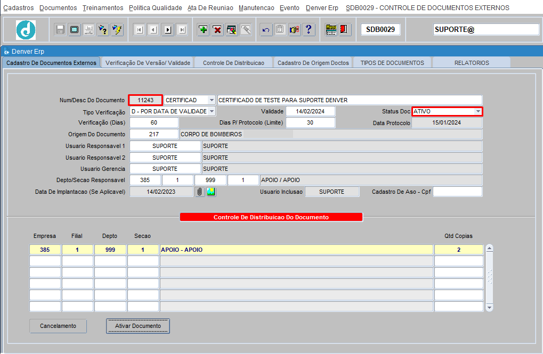Screen dimensions: 543x354
Task: Click the screen window toolbar icon
Action: (75, 30)
